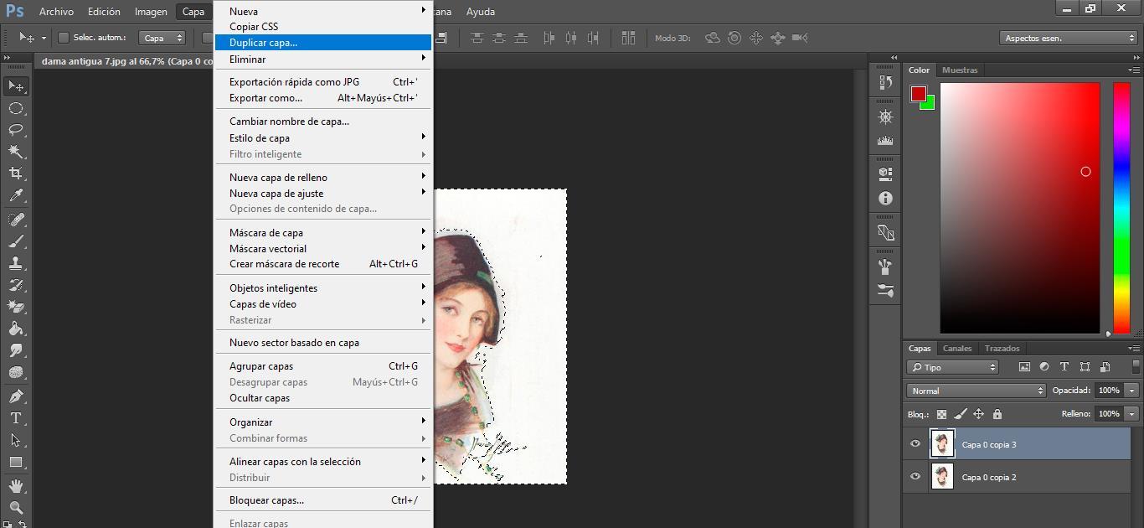
Task: Select the Capa 0 copia 2 layer thumbnail
Action: 942,477
